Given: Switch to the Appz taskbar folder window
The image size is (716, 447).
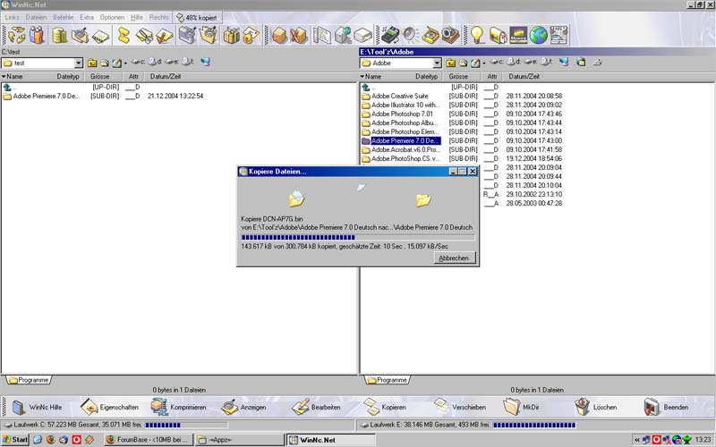Looking at the screenshot, I should pos(240,440).
